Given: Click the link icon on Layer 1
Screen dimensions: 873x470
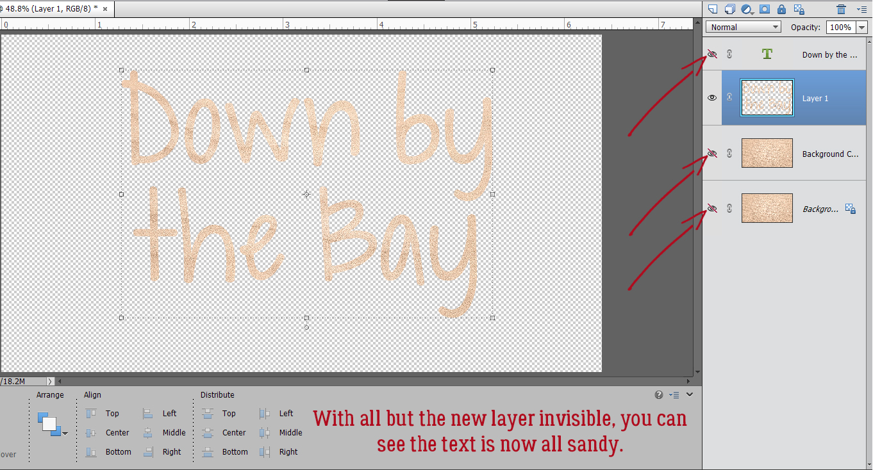Looking at the screenshot, I should [729, 97].
